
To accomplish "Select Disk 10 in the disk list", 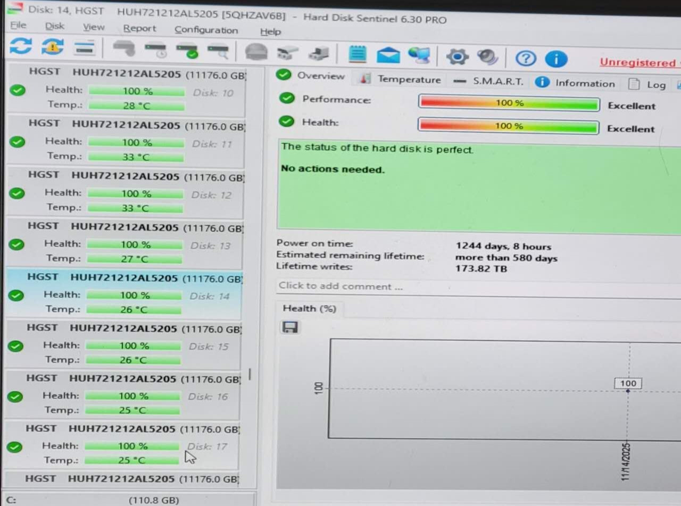I will click(127, 89).
